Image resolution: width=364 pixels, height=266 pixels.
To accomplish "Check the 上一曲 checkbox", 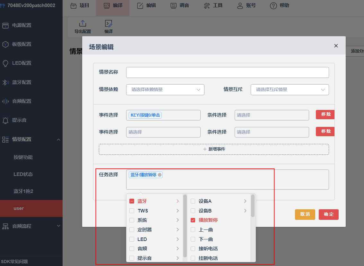I will (x=193, y=229).
